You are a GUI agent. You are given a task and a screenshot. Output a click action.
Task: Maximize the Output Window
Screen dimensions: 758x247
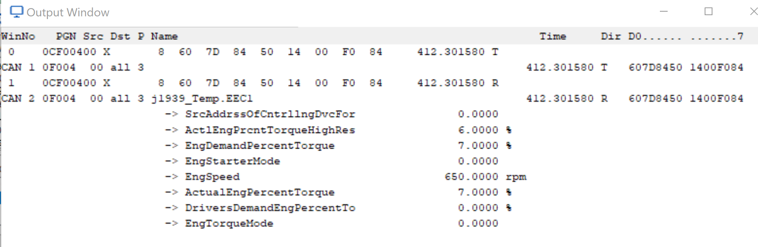(709, 11)
